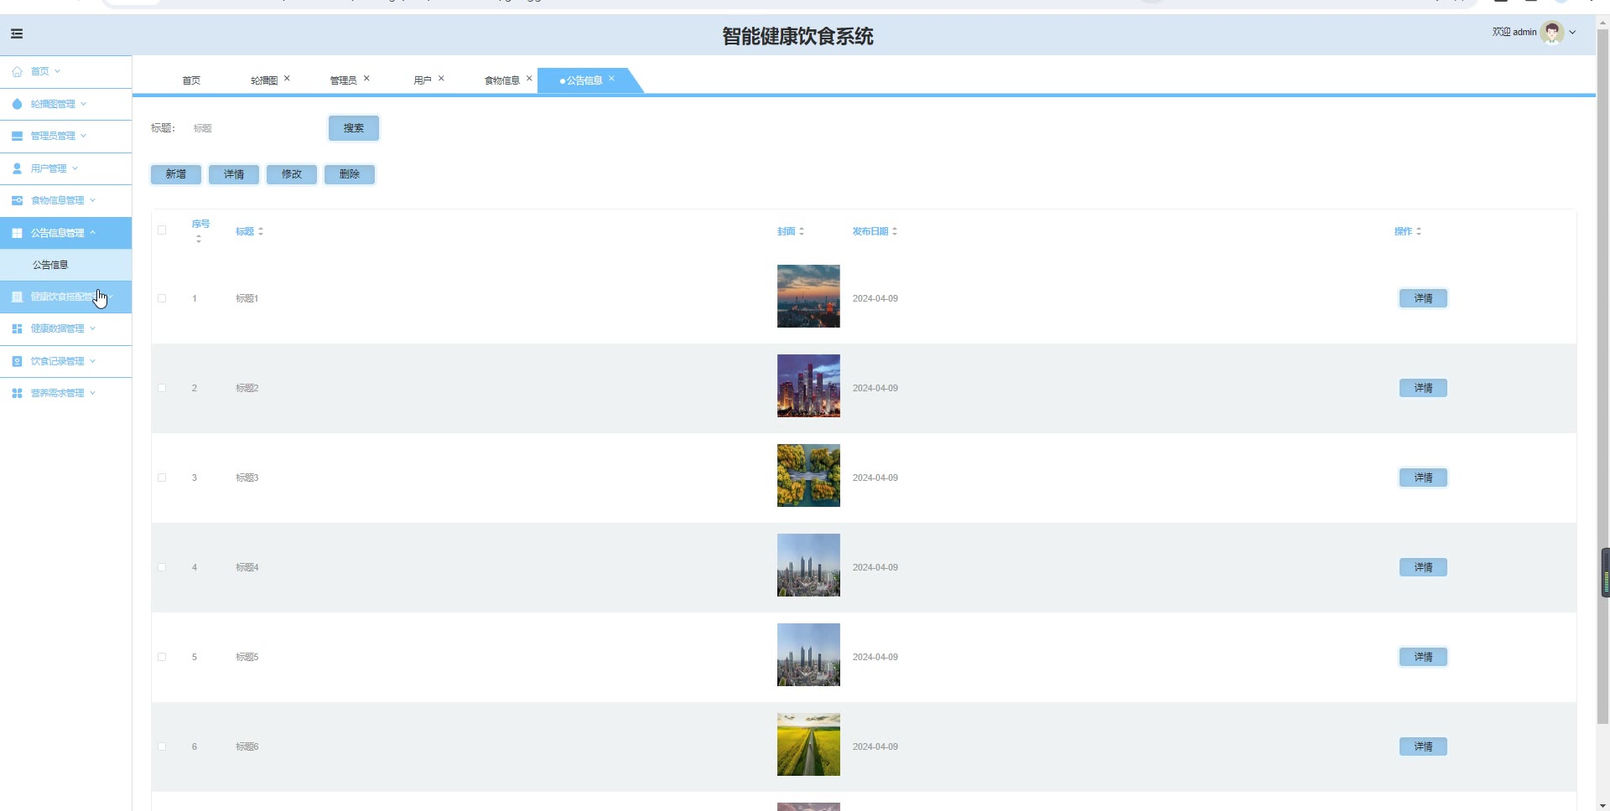Image resolution: width=1610 pixels, height=811 pixels.
Task: Open the cover thumbnail for 标题1
Action: click(808, 297)
